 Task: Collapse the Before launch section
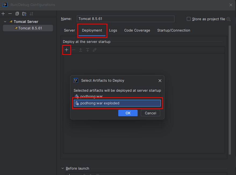pos(63,168)
